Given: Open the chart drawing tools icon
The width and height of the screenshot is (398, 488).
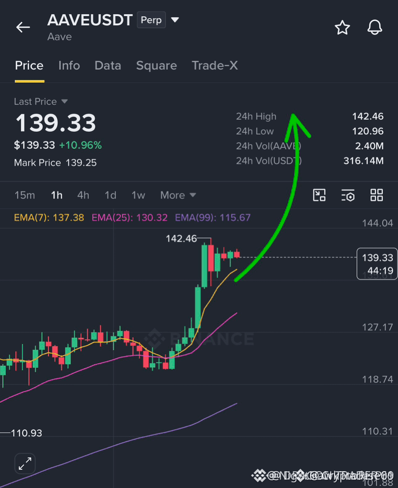Looking at the screenshot, I should 319,195.
